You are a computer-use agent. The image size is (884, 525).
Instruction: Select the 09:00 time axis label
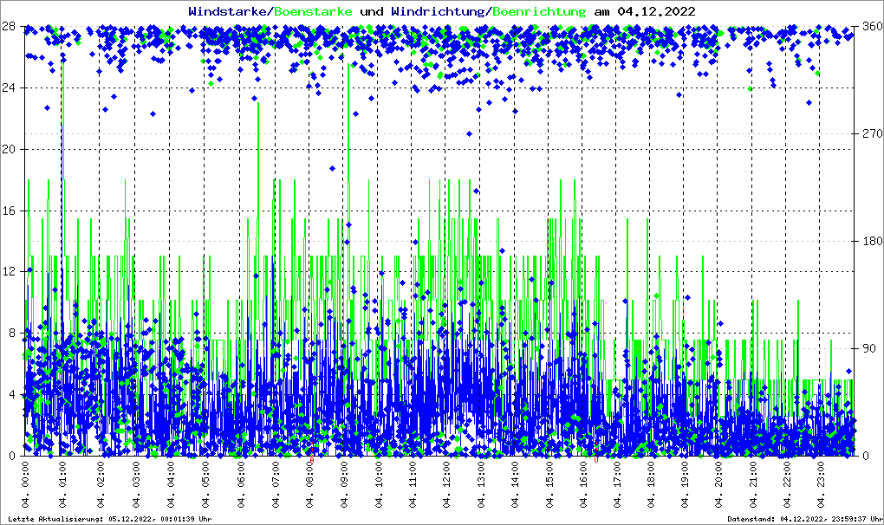(x=345, y=485)
